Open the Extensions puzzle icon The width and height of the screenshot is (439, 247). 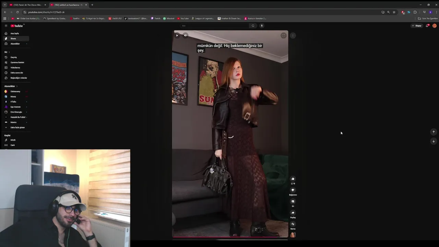click(x=415, y=12)
